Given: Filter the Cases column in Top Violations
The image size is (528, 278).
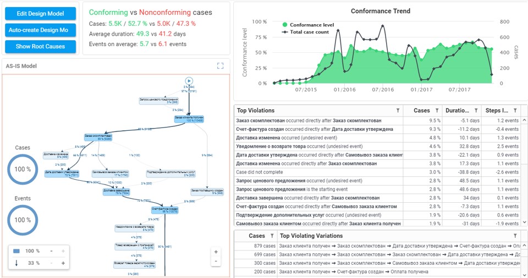Looking at the screenshot, I should coord(437,110).
